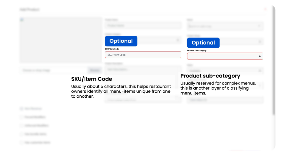Screen dimensions: 282x159
Task: Click the choose image file field
Action: [x=54, y=70]
